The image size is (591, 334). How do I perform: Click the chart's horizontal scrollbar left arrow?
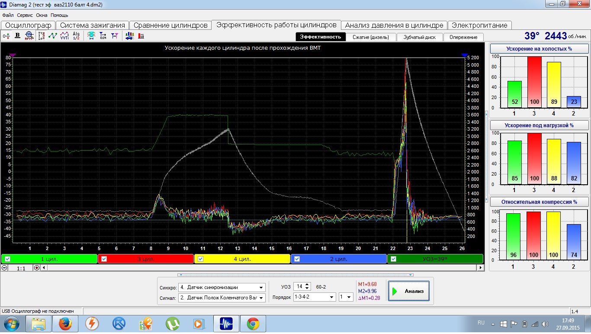click(44, 268)
